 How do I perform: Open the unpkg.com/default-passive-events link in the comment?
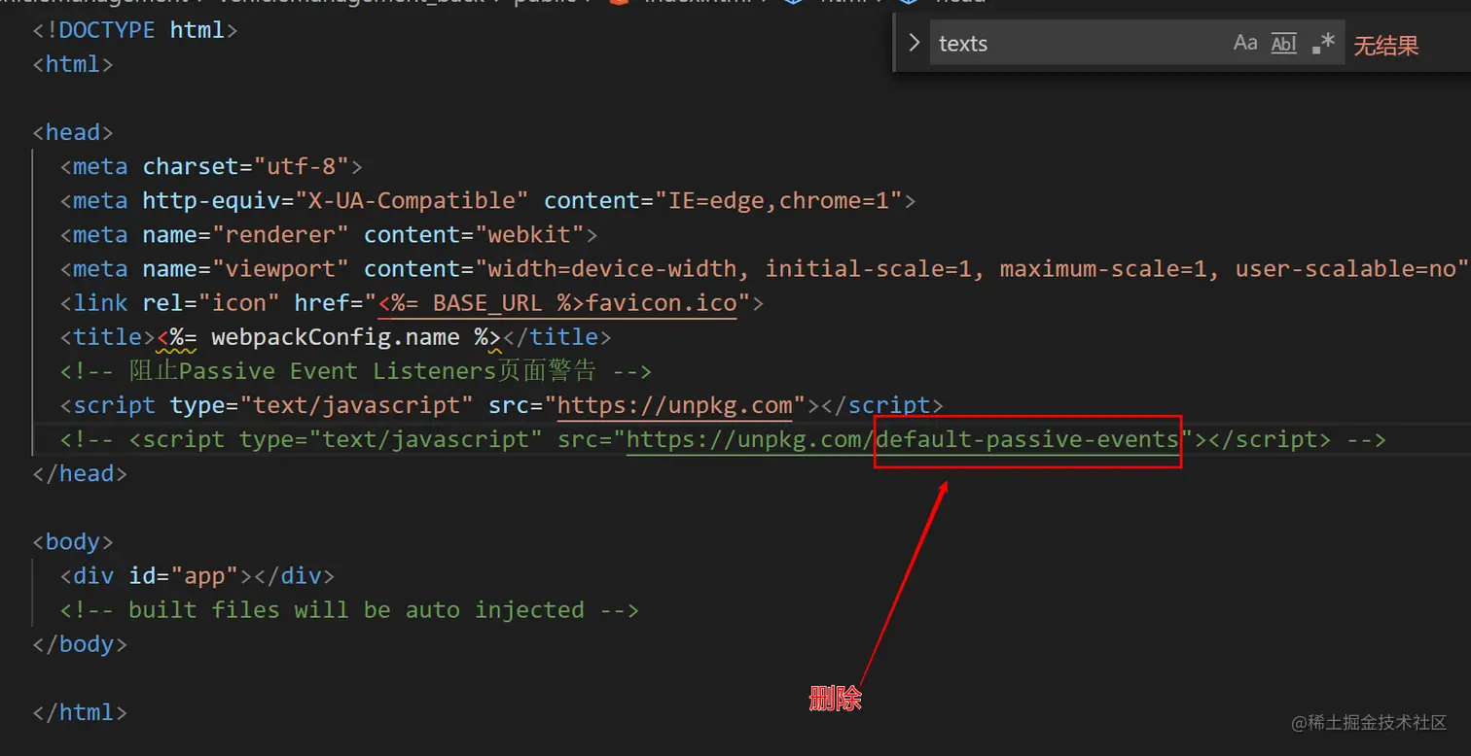coord(903,439)
